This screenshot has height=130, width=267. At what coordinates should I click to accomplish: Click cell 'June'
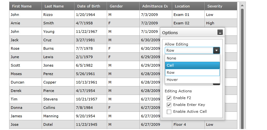[25, 57]
